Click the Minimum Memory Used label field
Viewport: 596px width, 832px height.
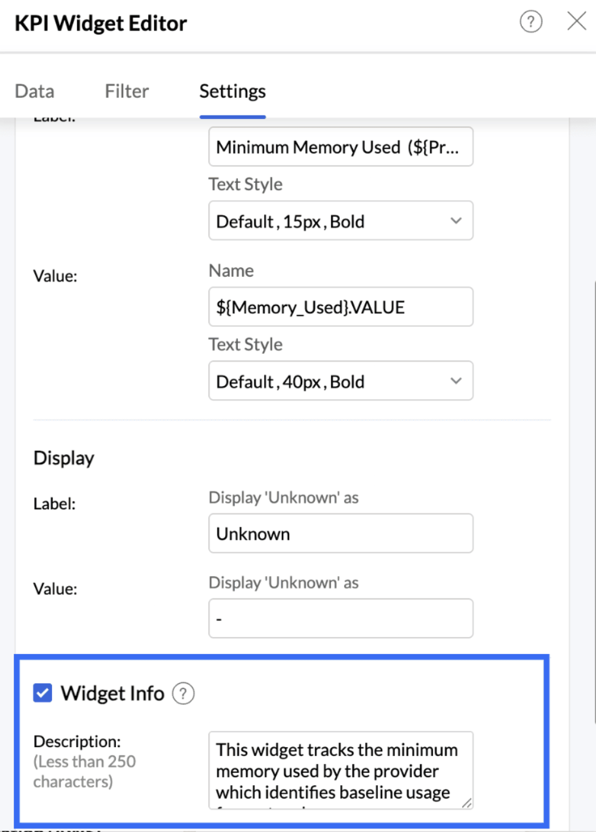(x=340, y=147)
